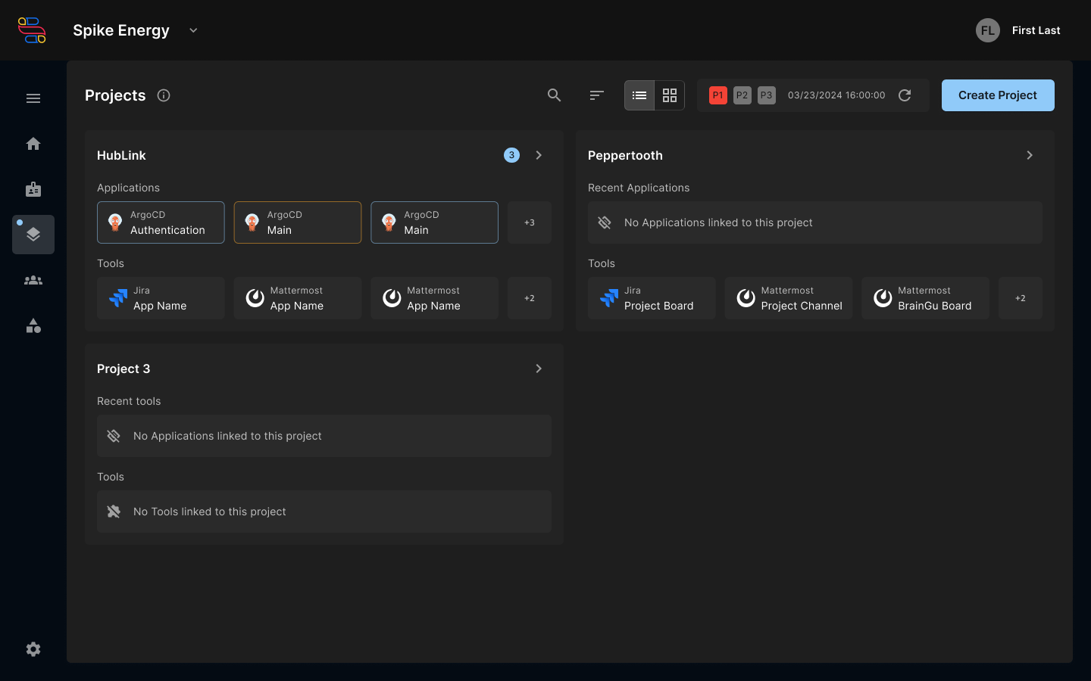The width and height of the screenshot is (1091, 681).
Task: Click the info icon beside Projects heading
Action: (164, 95)
